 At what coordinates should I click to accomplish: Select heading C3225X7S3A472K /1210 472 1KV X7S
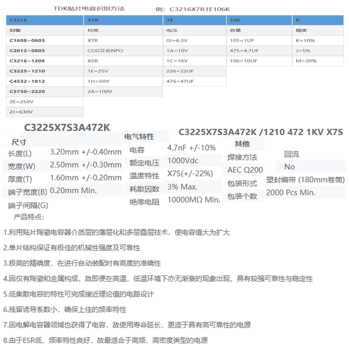pos(261,132)
